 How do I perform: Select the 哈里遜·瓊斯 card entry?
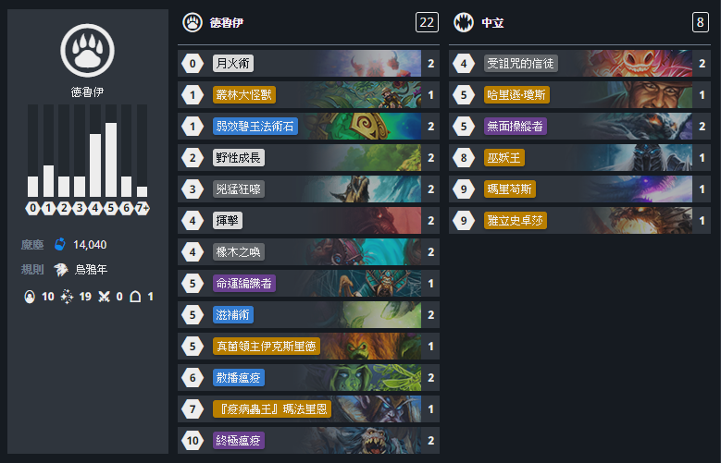[x=579, y=94]
